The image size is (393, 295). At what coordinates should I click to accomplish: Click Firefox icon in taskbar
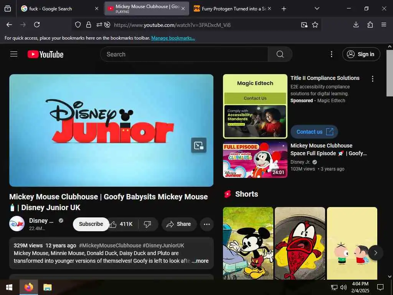tap(29, 287)
